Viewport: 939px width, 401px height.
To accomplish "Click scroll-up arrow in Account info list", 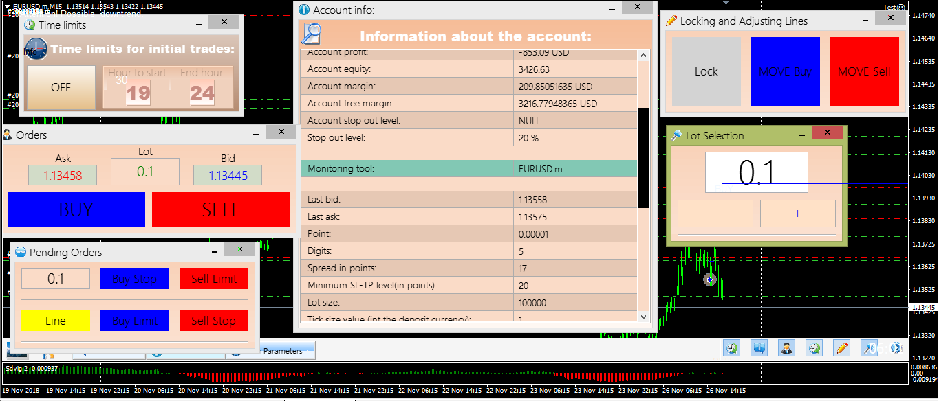I will point(644,55).
